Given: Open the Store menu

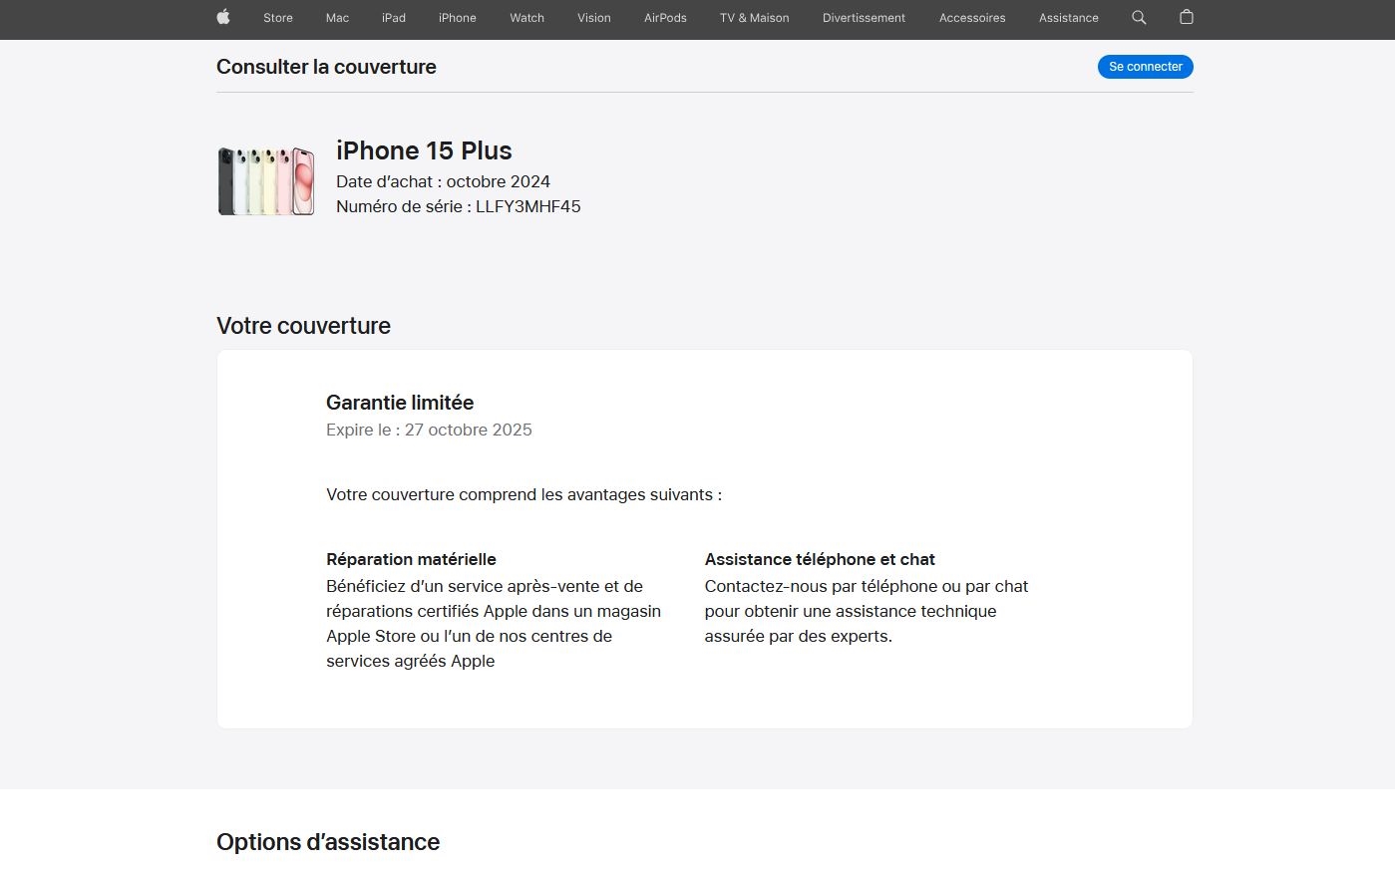Looking at the screenshot, I should pyautogui.click(x=278, y=18).
